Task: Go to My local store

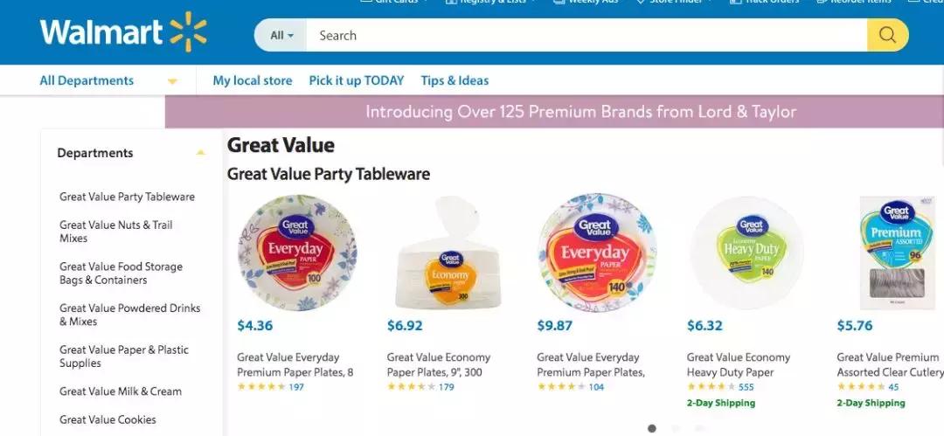Action: pyautogui.click(x=253, y=80)
